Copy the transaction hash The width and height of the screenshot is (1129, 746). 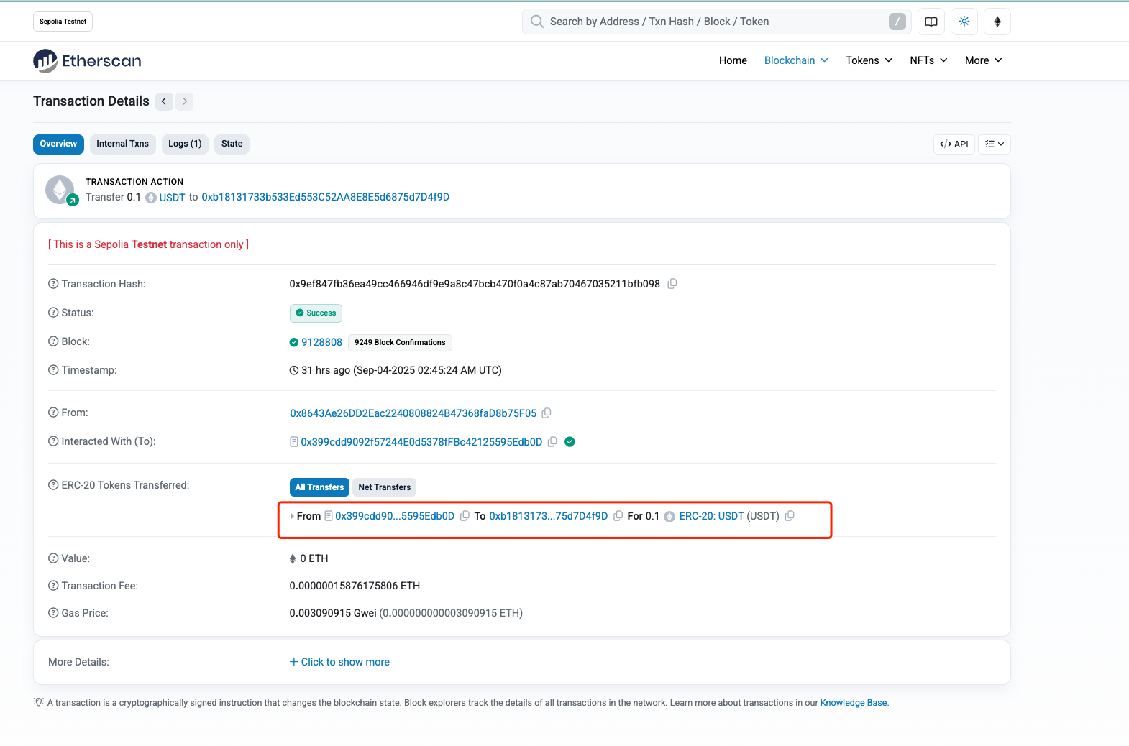(x=672, y=284)
